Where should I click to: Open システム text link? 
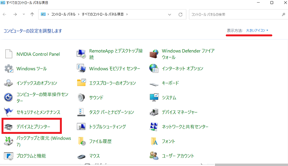169,98
